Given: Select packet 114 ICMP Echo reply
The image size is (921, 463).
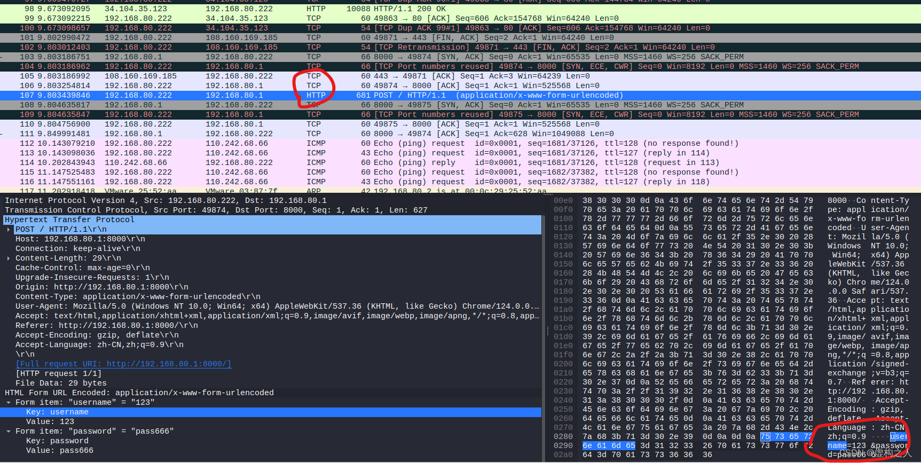Looking at the screenshot, I should pyautogui.click(x=460, y=162).
